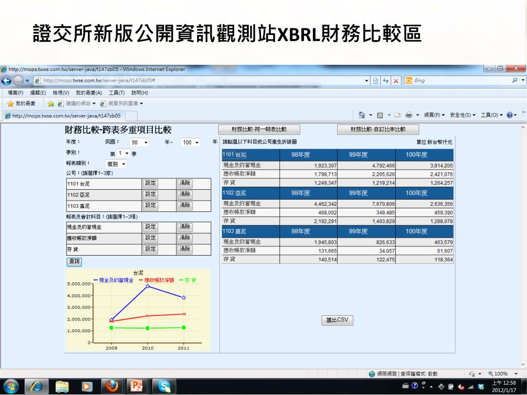
Task: Open Firefox from taskbar
Action: [x=112, y=387]
